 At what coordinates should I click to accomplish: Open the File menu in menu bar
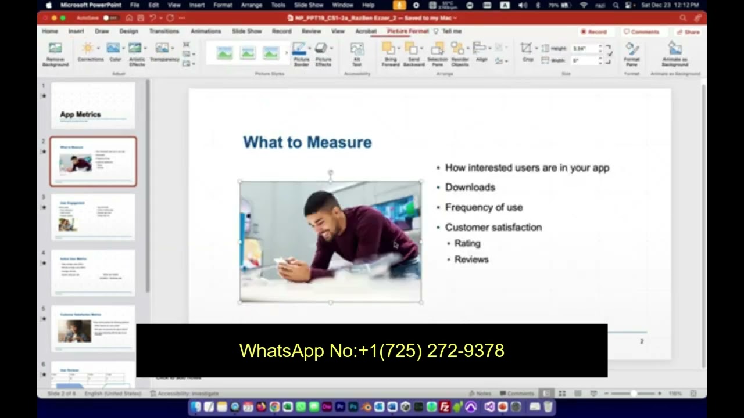tap(135, 5)
